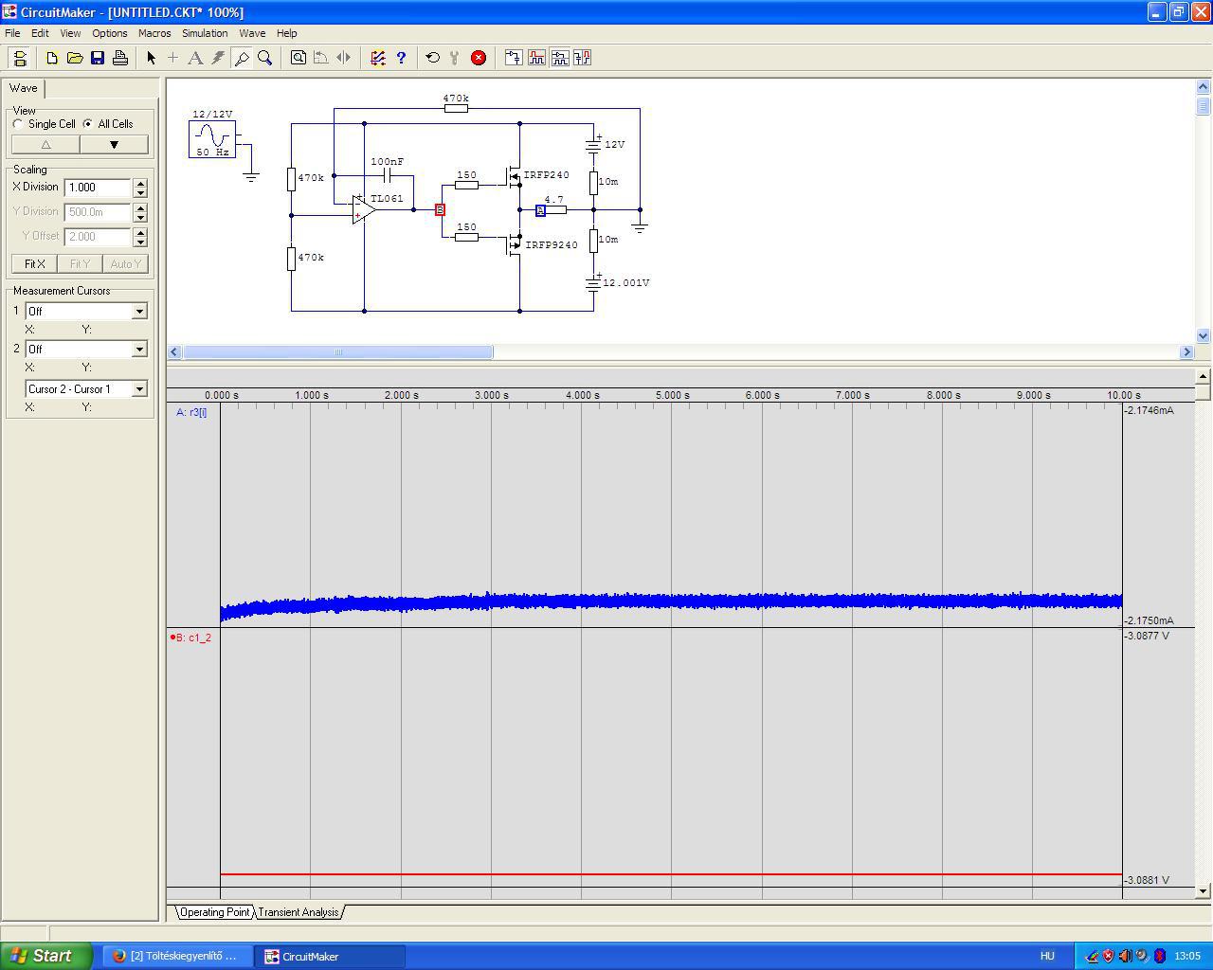Create a new file with the blank page icon
1213x970 pixels.
52,58
